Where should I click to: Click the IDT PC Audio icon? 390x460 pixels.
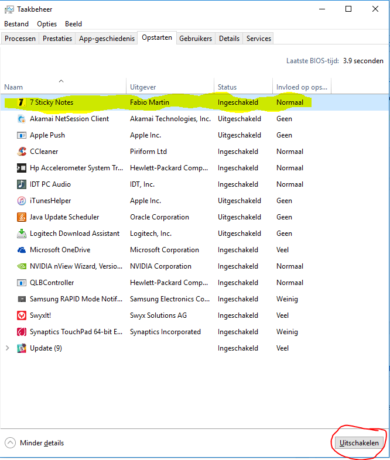pos(22,184)
